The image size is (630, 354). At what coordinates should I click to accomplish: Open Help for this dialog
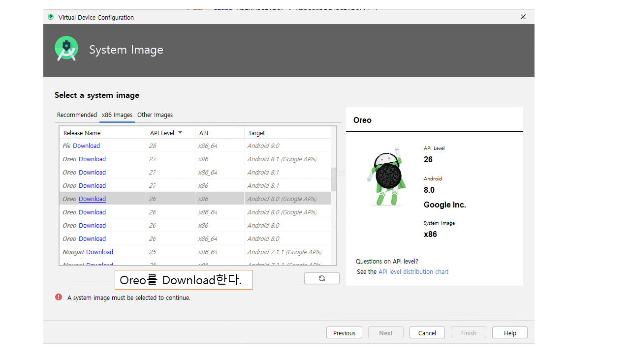(510, 333)
